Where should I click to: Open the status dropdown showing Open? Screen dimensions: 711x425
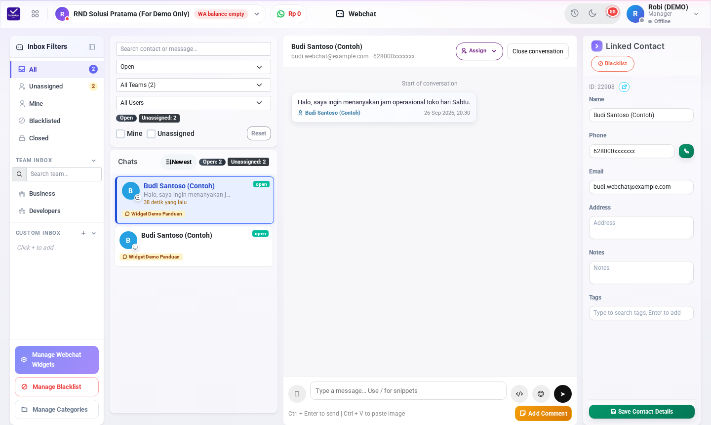[194, 67]
